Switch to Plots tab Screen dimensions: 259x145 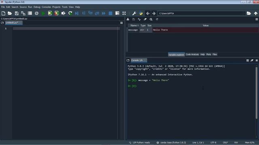(209, 54)
